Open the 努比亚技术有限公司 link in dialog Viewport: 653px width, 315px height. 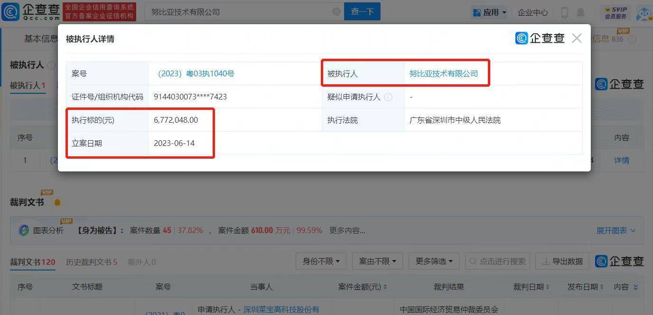(x=444, y=74)
